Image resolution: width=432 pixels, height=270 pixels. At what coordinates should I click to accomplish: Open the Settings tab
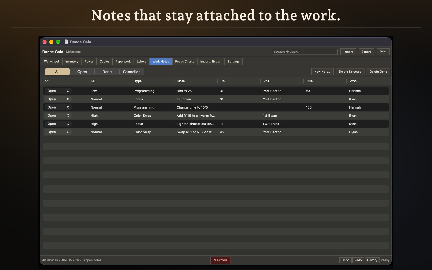click(x=234, y=62)
